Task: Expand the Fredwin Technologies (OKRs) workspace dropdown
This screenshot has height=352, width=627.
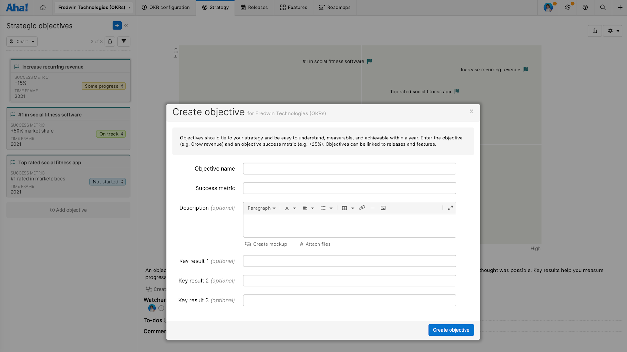Action: tap(94, 8)
